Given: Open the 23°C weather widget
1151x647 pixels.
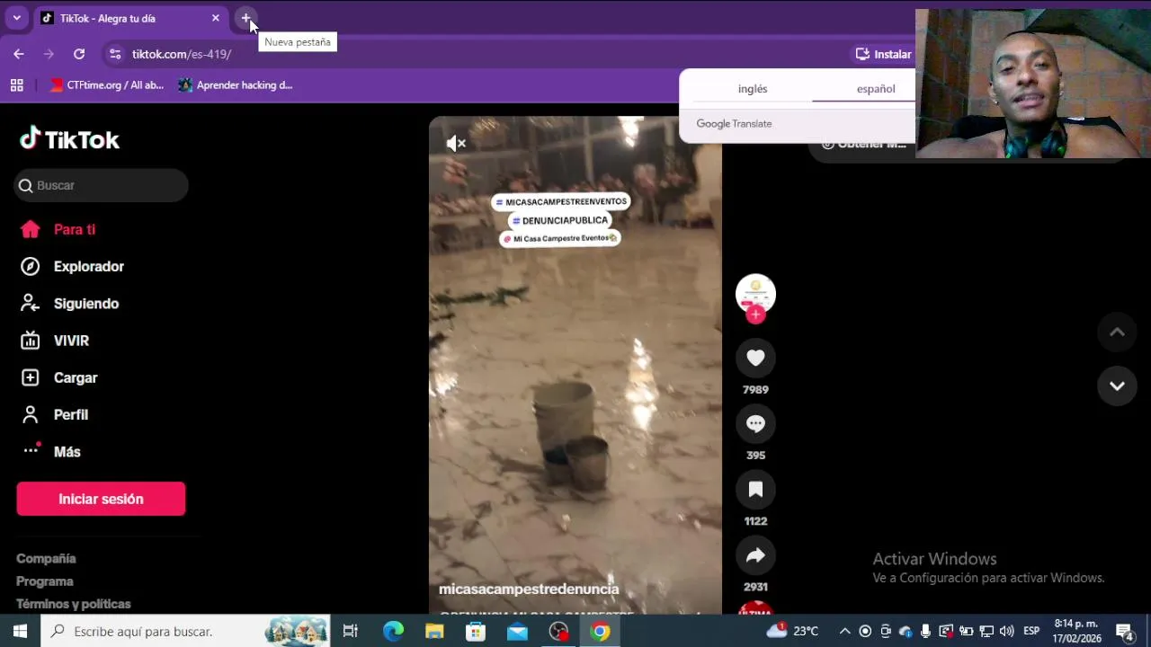Looking at the screenshot, I should [792, 631].
